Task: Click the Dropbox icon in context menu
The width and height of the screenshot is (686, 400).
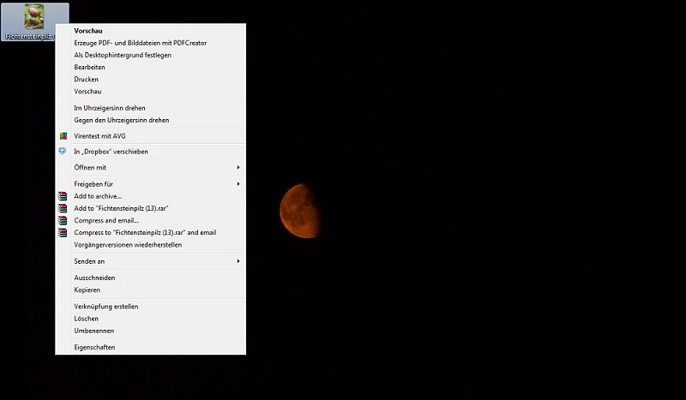Action: coord(63,152)
